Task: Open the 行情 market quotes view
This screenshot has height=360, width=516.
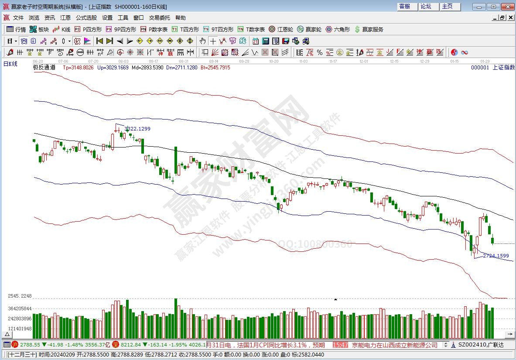Action: tap(16, 29)
